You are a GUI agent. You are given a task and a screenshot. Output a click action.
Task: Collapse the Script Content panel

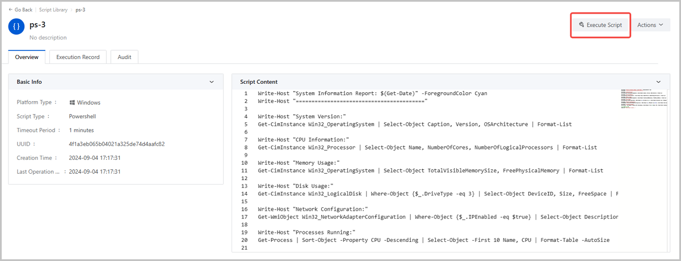click(x=658, y=82)
